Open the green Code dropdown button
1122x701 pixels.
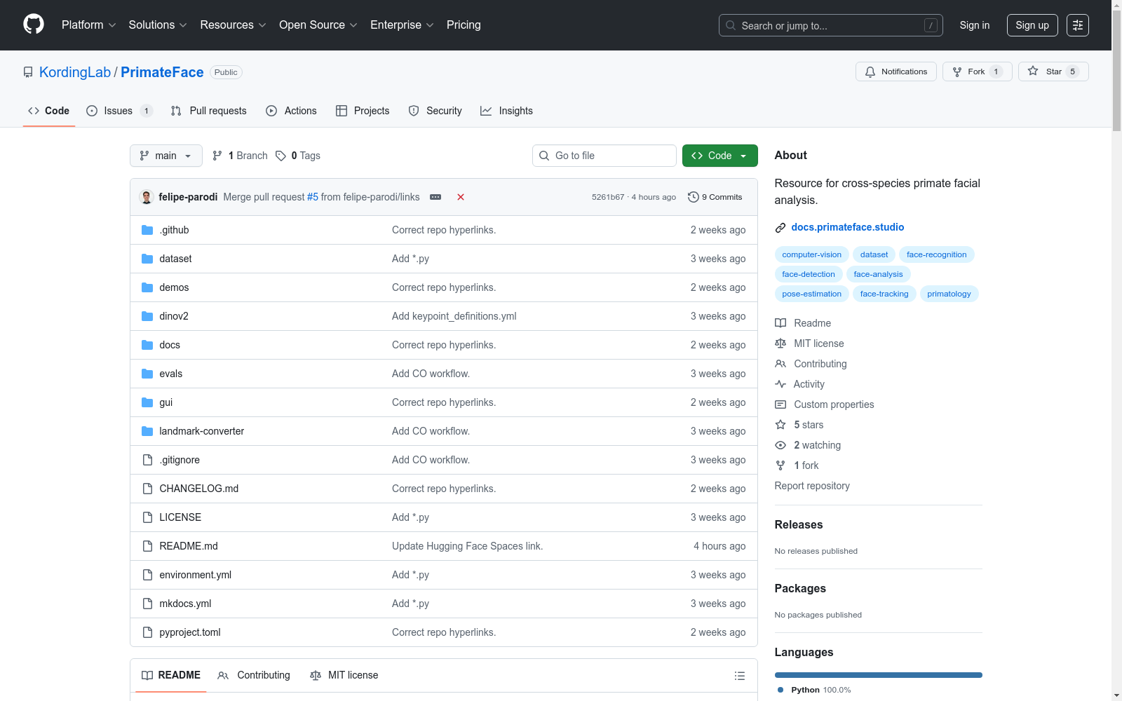tap(719, 156)
